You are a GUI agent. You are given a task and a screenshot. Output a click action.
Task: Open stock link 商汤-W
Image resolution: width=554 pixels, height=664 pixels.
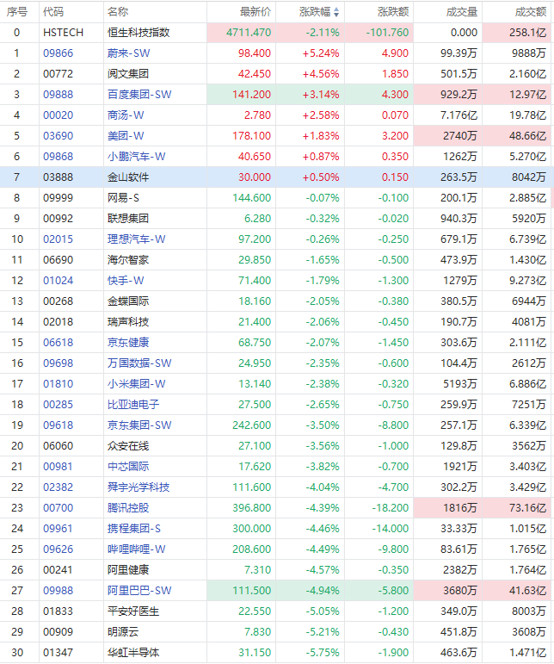coord(126,115)
